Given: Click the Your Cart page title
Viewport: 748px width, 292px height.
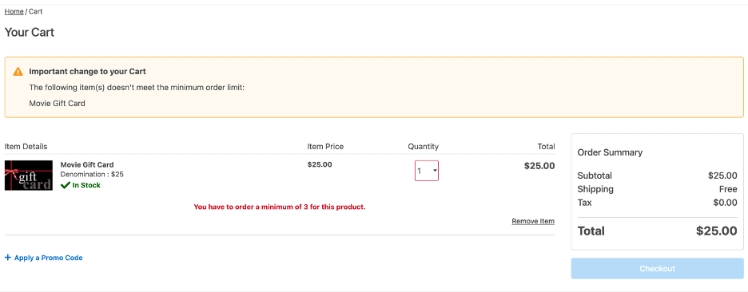Looking at the screenshot, I should 30,33.
